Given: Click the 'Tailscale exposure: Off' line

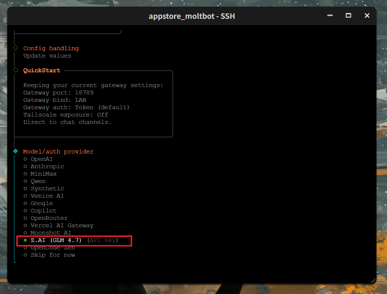Looking at the screenshot, I should pos(66,115).
